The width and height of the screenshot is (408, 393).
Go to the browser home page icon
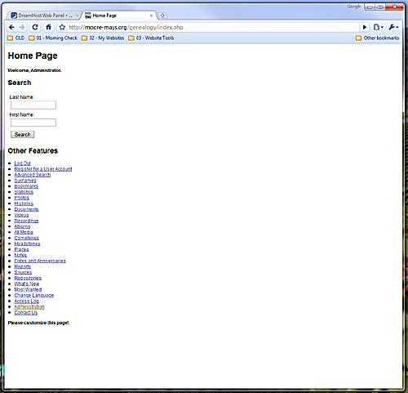click(x=48, y=27)
